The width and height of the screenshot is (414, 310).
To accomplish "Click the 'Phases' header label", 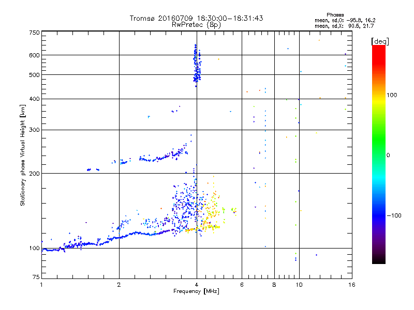I will (335, 15).
